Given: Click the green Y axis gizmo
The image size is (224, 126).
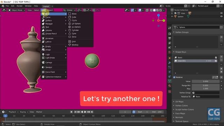Looking at the screenshot, I should 164,21.
